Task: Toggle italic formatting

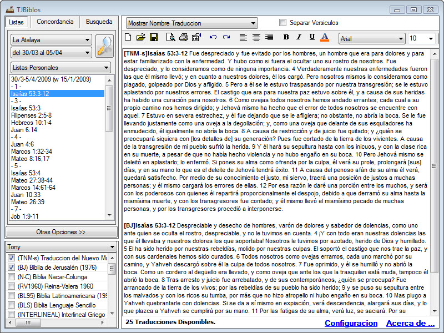Action: click(299, 37)
